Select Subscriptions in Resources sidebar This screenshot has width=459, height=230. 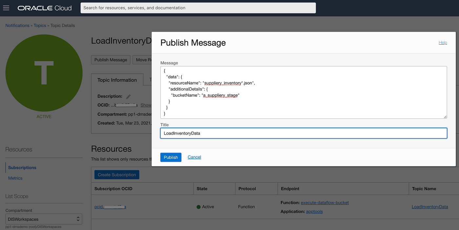tap(22, 168)
